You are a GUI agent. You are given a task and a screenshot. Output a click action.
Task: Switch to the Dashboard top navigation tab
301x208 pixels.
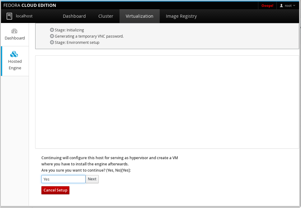(x=74, y=16)
